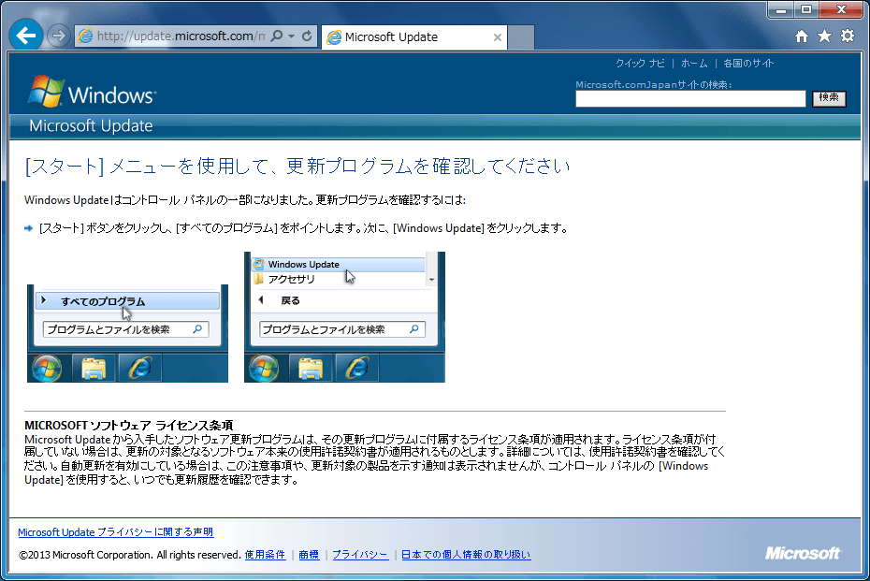The width and height of the screenshot is (870, 581).
Task: Click the MICROSOFT ソフトウェア ライセンス条項 heading
Action: 129,426
